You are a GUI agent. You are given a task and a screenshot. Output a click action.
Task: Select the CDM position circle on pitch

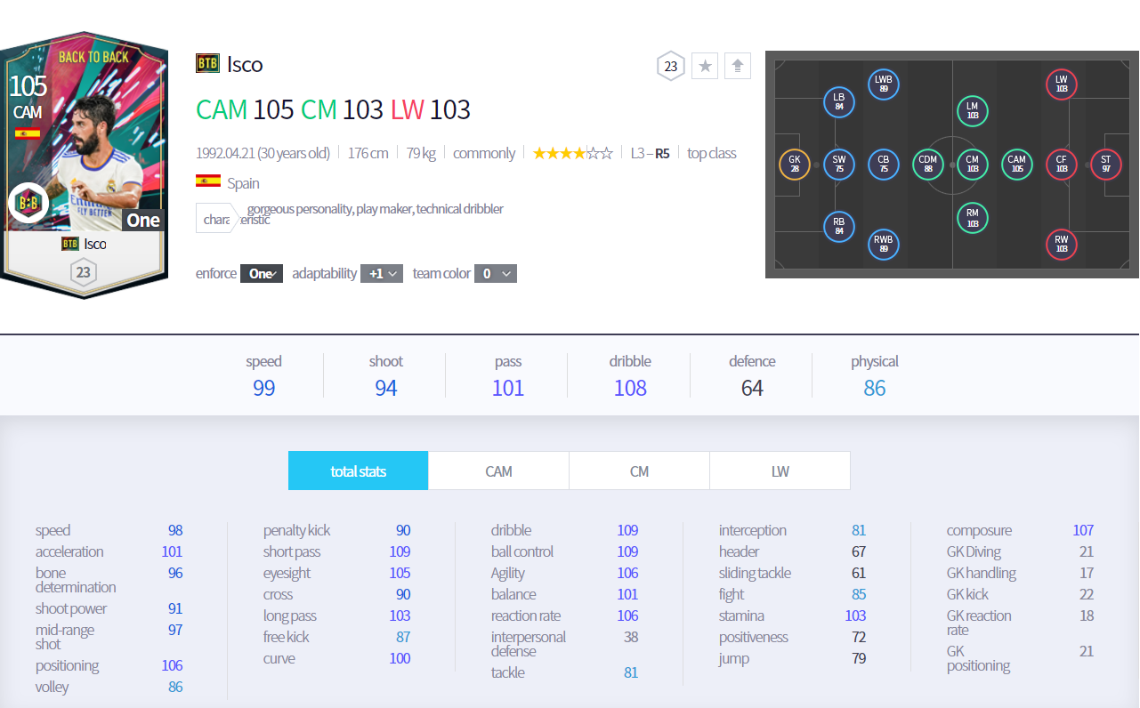[928, 165]
